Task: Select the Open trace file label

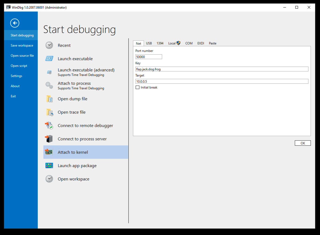Action: tap(72, 112)
